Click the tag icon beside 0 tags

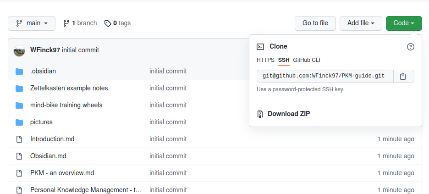click(x=108, y=23)
